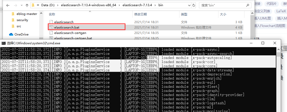Close the cmd.exe window
This screenshot has height=112, width=287.
coord(275,43)
